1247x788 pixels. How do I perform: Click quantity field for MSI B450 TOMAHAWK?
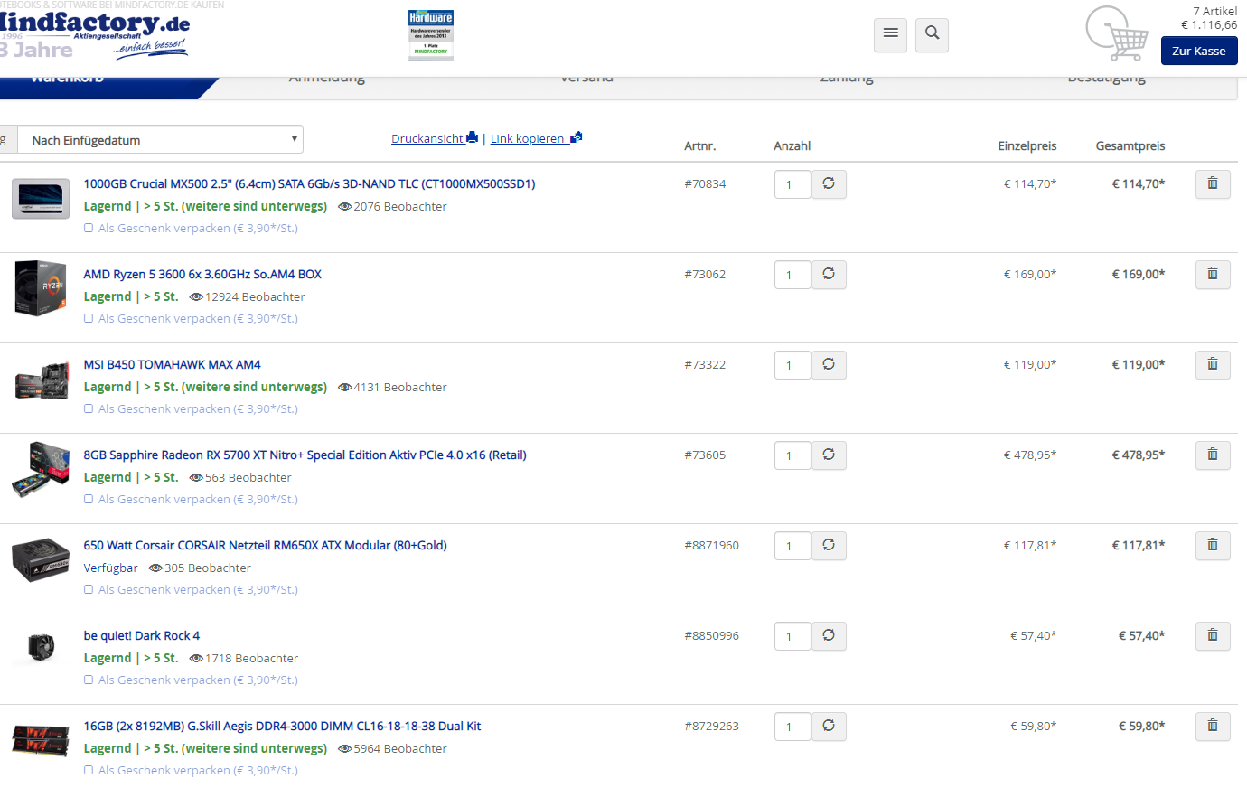792,365
